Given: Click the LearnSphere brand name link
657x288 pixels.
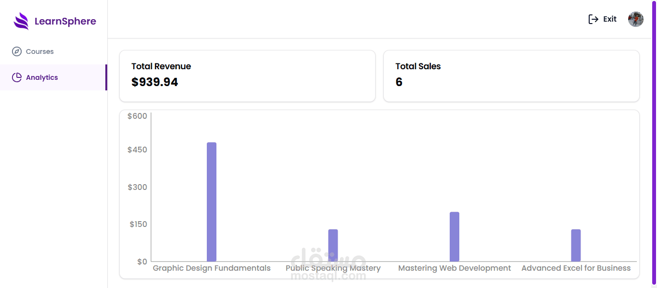Looking at the screenshot, I should point(65,21).
